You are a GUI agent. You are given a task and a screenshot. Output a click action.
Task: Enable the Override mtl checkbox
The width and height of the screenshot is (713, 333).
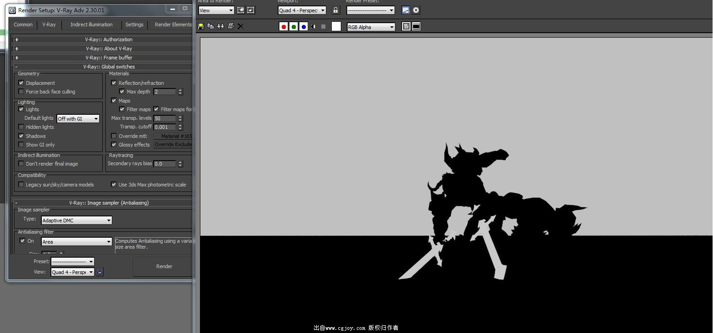pyautogui.click(x=114, y=136)
